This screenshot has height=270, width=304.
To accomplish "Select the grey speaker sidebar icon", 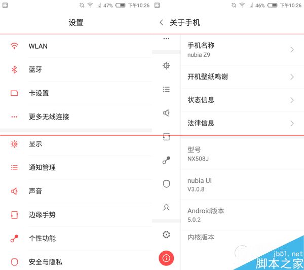I will 166,113.
